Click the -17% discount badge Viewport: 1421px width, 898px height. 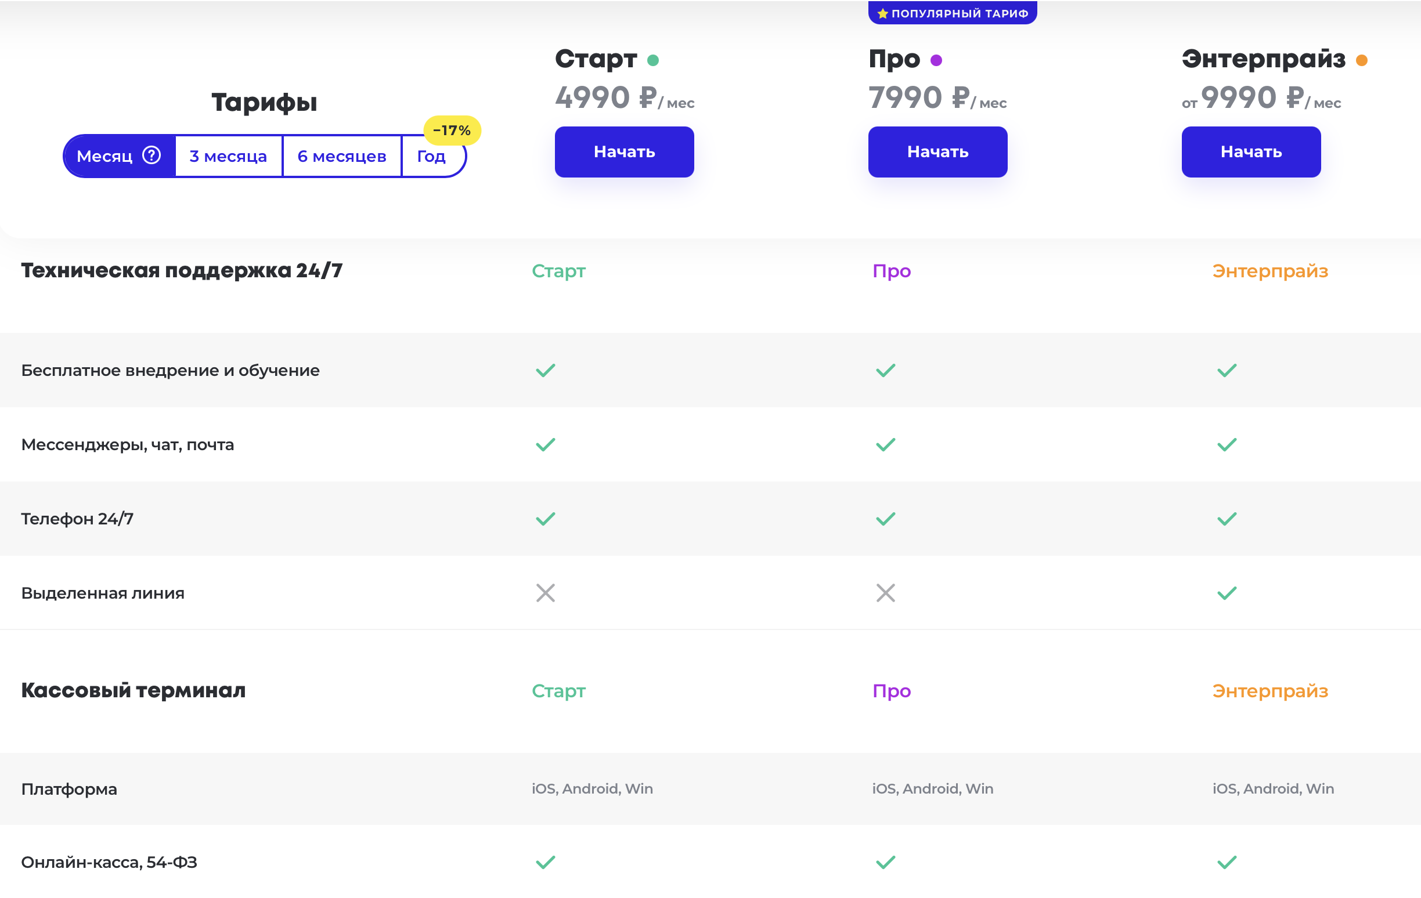[x=452, y=131]
